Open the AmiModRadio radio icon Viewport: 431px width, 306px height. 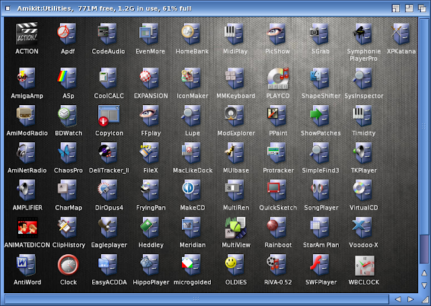point(27,115)
